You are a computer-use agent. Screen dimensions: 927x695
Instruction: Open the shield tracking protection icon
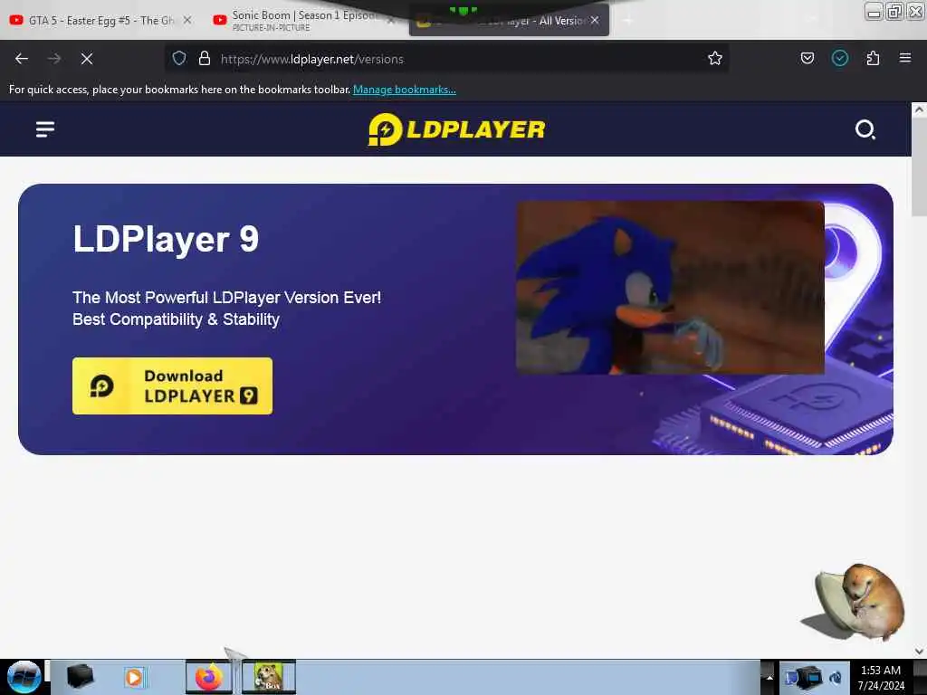tap(179, 58)
